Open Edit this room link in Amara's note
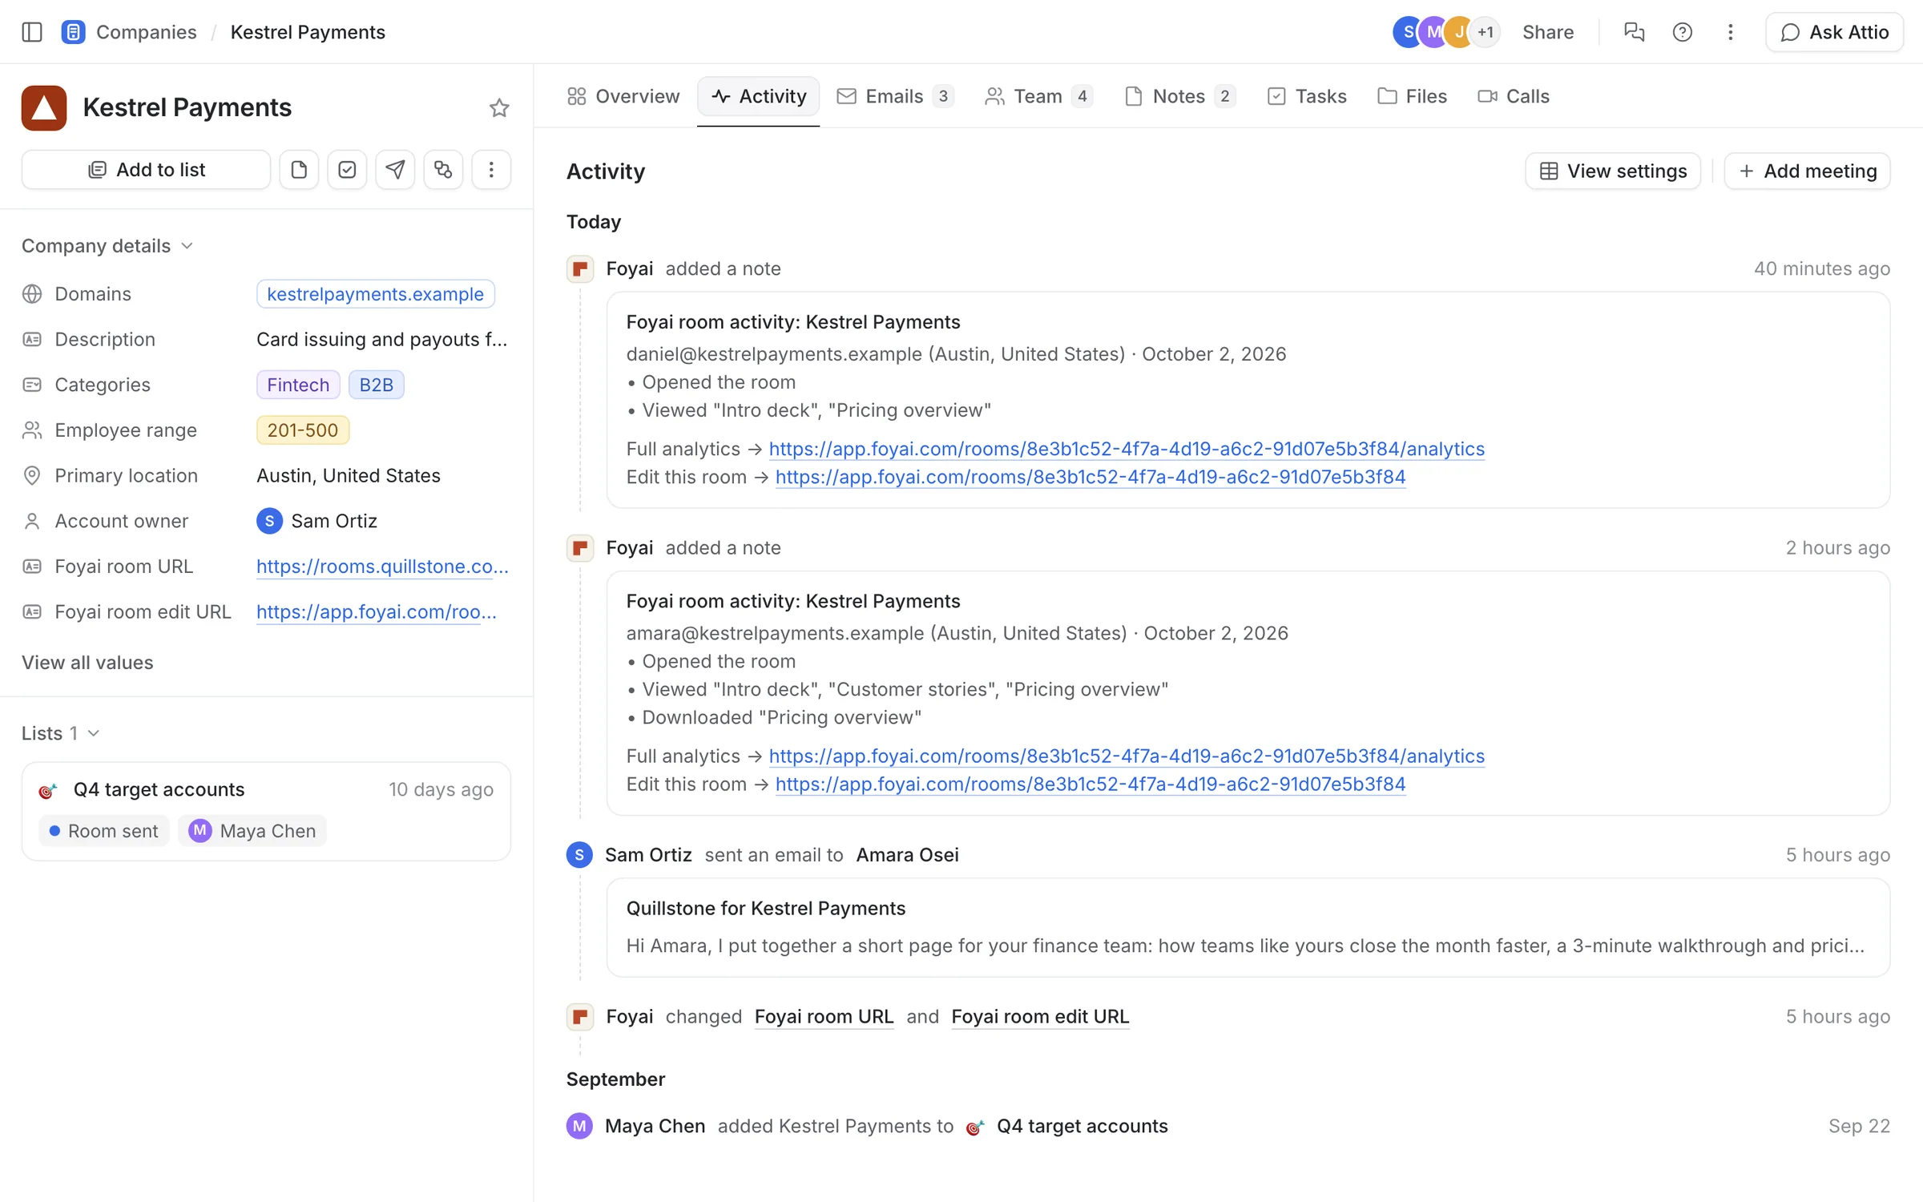Screen dimensions: 1923x1202 click(1091, 784)
